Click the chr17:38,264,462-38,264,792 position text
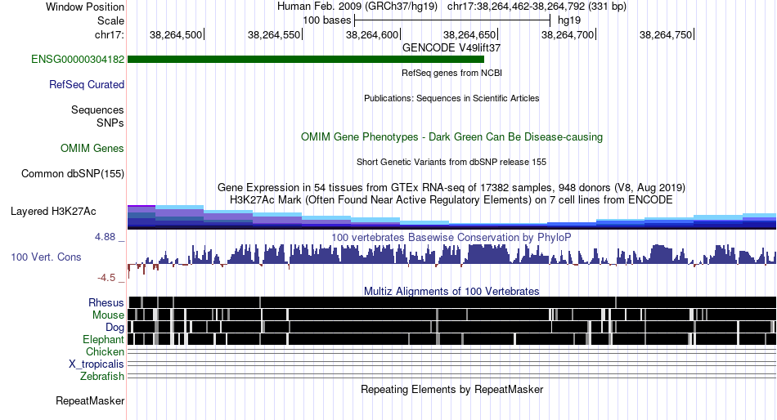Screen dimensions: 777x420 click(x=537, y=7)
